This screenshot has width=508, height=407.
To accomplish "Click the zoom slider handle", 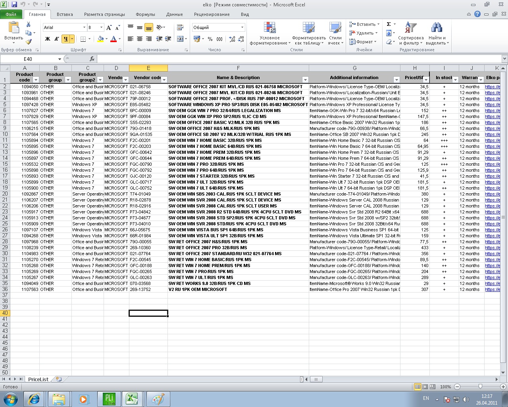I will (480, 387).
